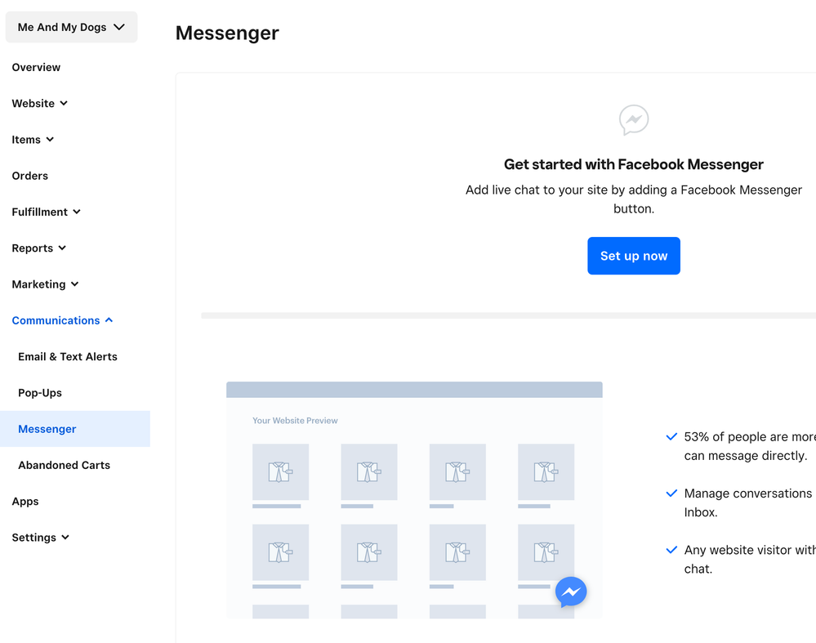Click first shirt placeholder in website preview
Viewport: 816px width, 643px height.
point(280,472)
